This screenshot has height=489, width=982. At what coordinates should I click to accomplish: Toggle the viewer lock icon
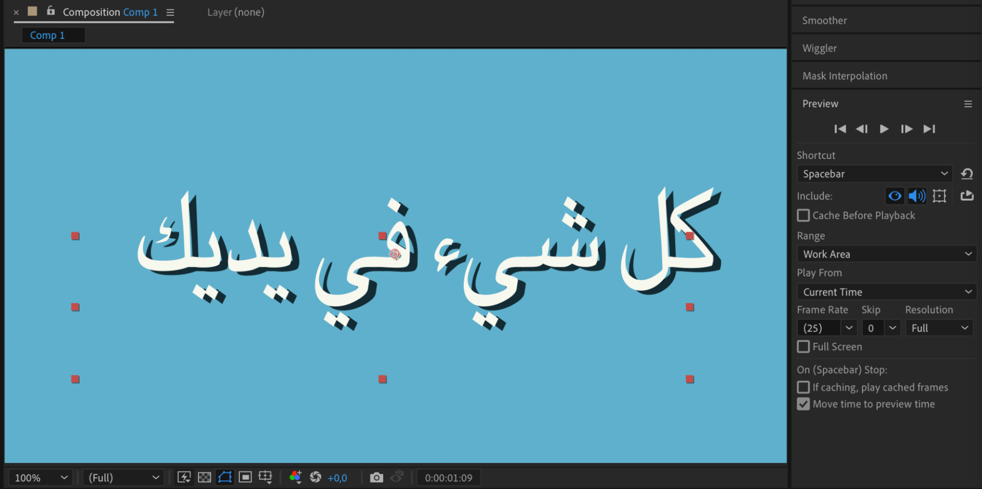coord(51,11)
